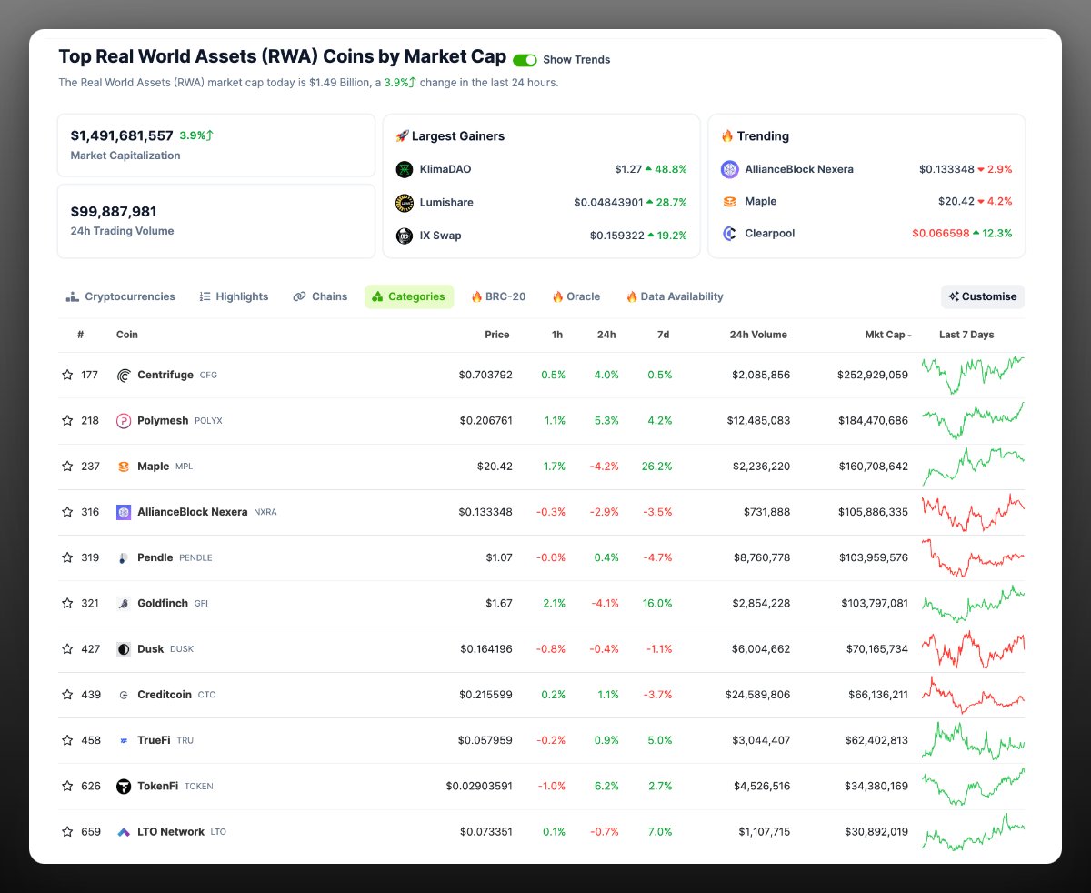
Task: Click the Lumishare logo in Largest Gainers
Action: point(405,202)
